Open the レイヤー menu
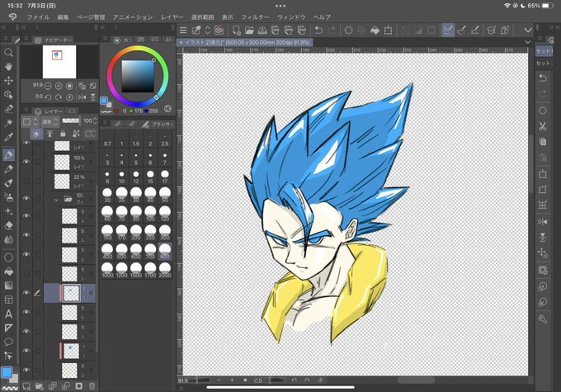The image size is (561, 392). [172, 17]
